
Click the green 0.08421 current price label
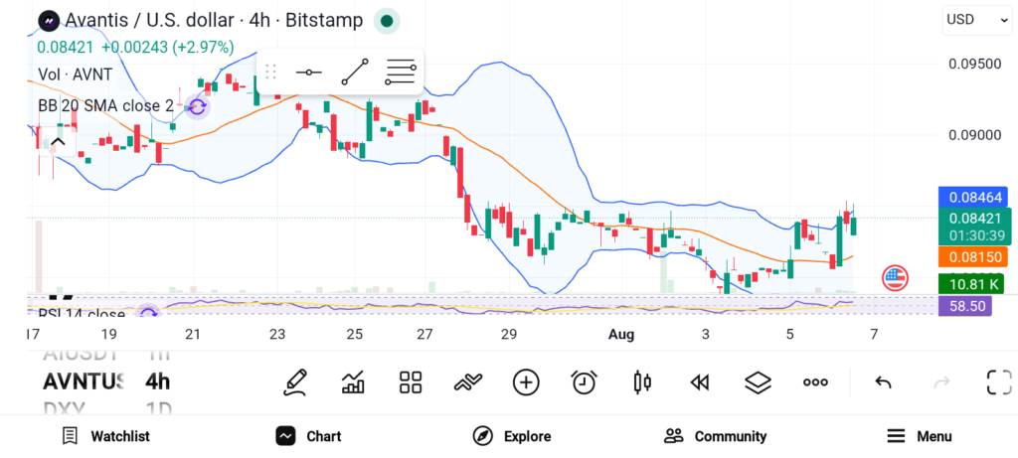click(974, 226)
